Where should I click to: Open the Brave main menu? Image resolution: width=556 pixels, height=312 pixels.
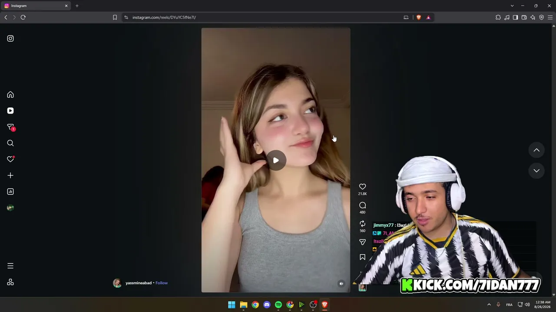pyautogui.click(x=550, y=17)
